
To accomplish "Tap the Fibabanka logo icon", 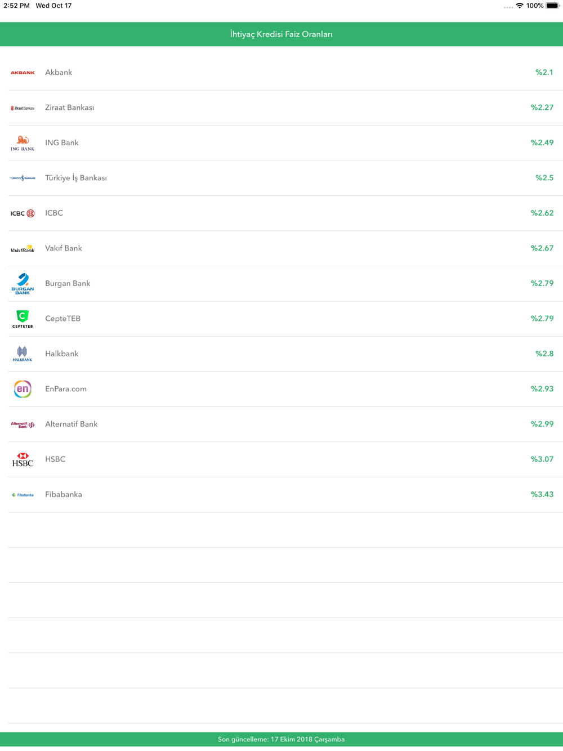I will click(23, 495).
